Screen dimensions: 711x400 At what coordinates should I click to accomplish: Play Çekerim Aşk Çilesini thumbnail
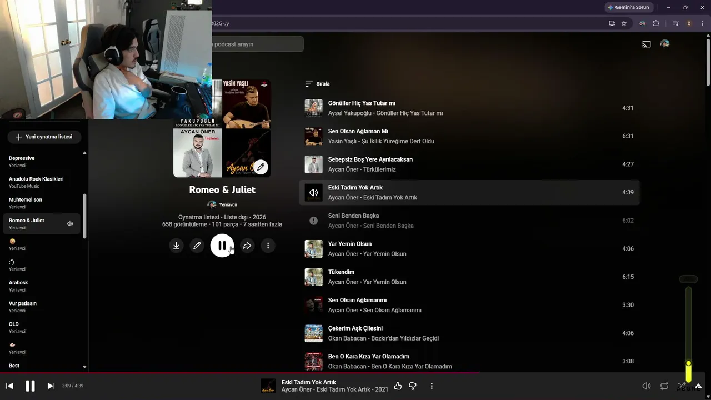[x=313, y=333]
